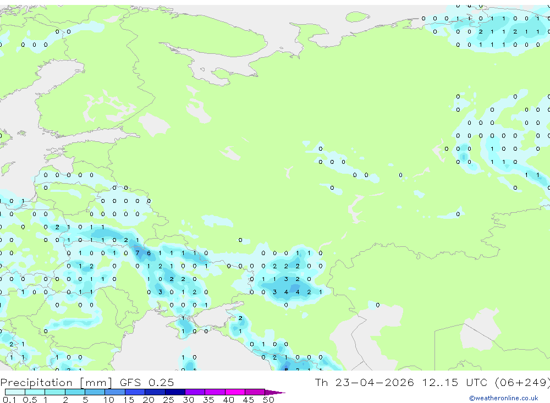Click the '(06+249)' forecast run text
The height and width of the screenshot is (403, 550).
click(522, 382)
